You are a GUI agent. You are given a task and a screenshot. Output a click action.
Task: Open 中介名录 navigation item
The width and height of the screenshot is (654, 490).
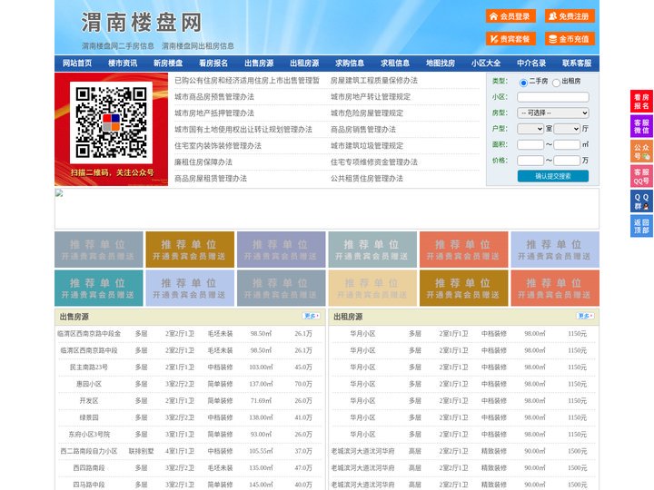coord(531,64)
